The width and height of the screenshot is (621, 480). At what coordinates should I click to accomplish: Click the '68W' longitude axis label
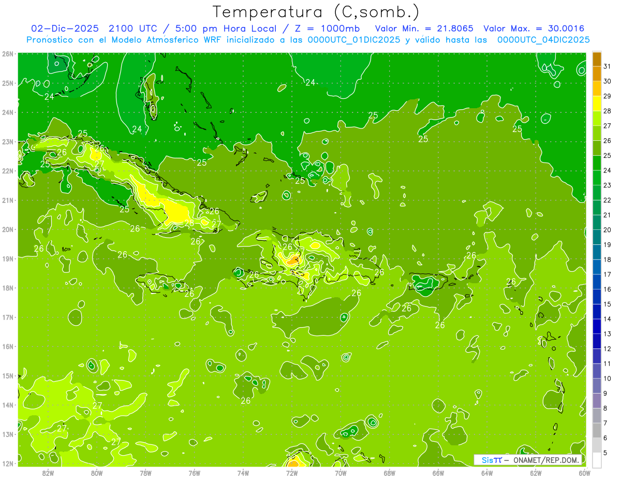(x=390, y=472)
